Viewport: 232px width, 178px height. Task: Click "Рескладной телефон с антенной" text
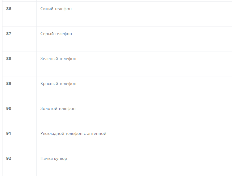(x=73, y=133)
